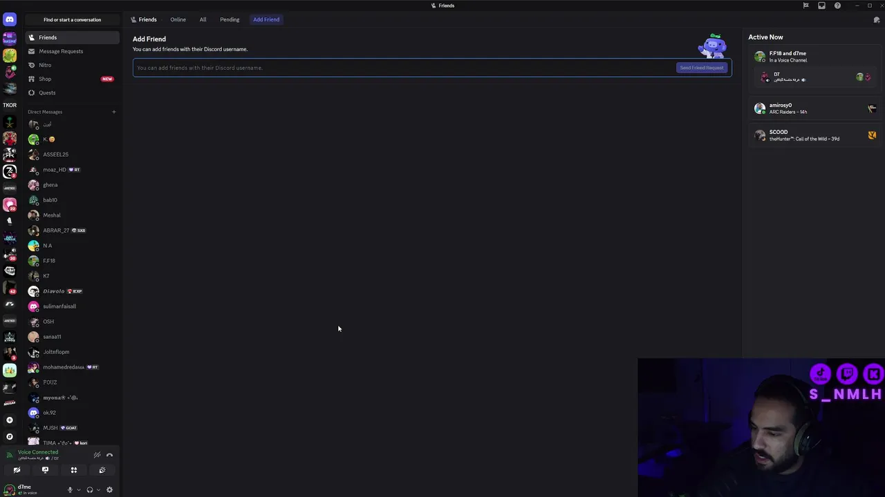Click theHunter game icon beside SCOOD
Viewport: 885px width, 497px height.
click(x=872, y=135)
